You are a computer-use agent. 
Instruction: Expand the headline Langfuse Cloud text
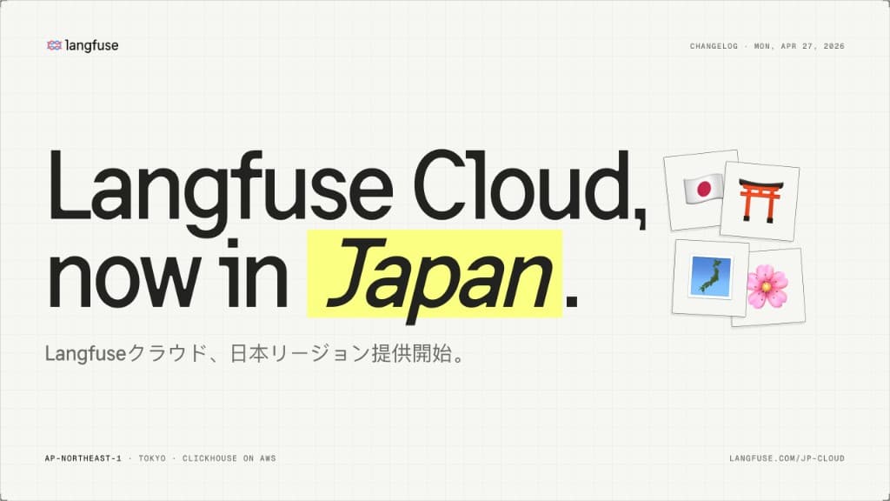pos(348,187)
